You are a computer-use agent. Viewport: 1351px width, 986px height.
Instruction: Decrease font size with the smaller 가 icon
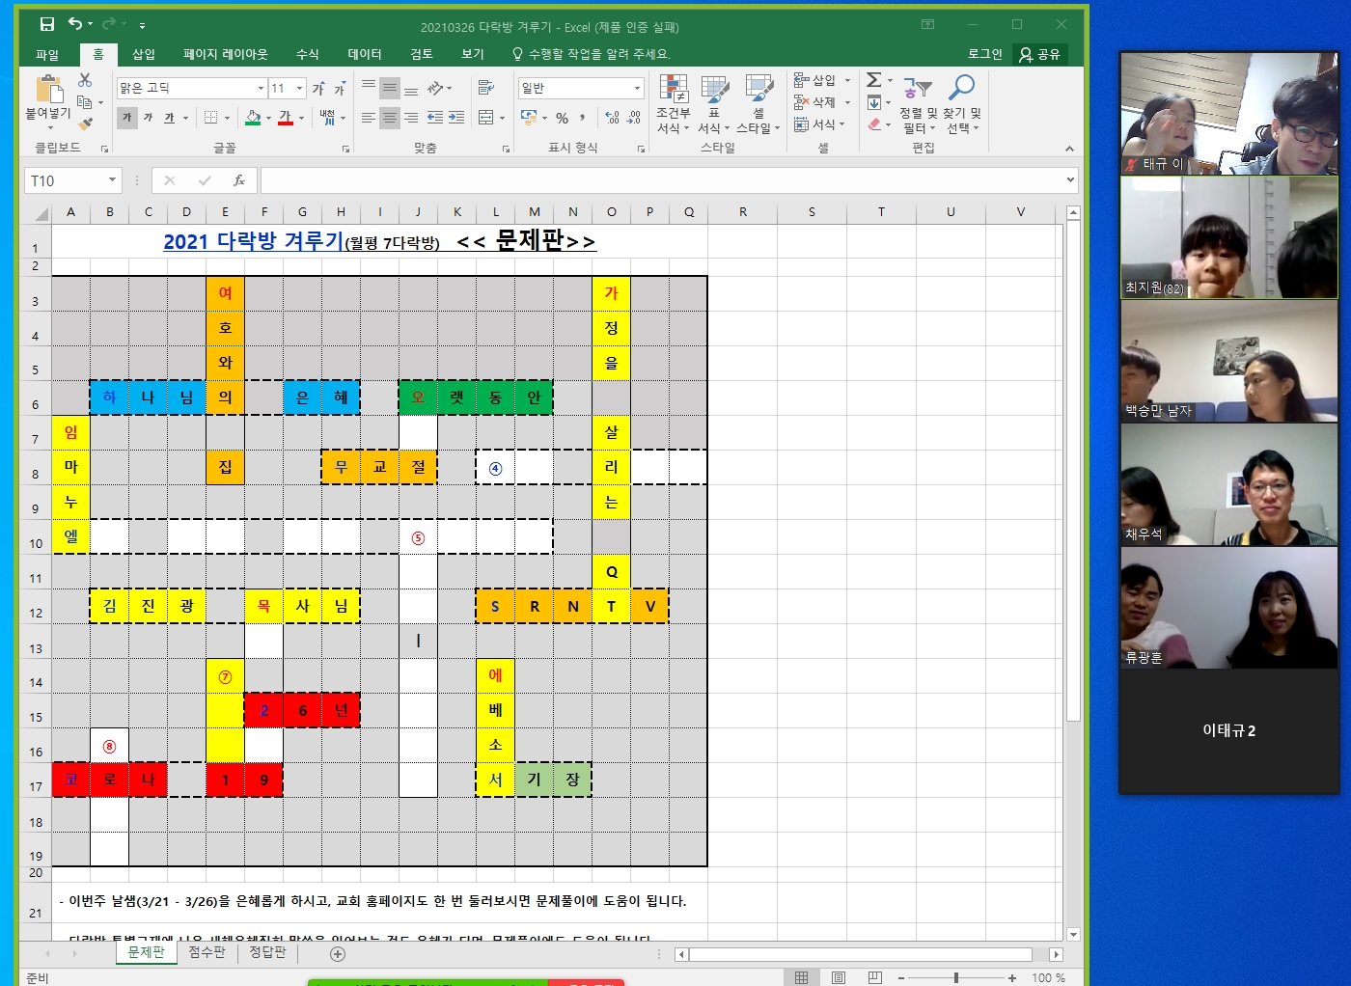340,89
